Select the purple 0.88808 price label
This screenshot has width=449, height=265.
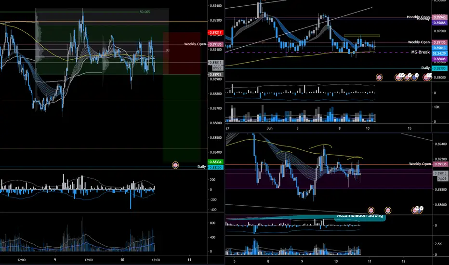(439, 59)
